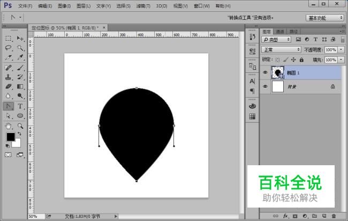Click the black foreground color swatch
This screenshot has height=221, width=348.
(10, 137)
